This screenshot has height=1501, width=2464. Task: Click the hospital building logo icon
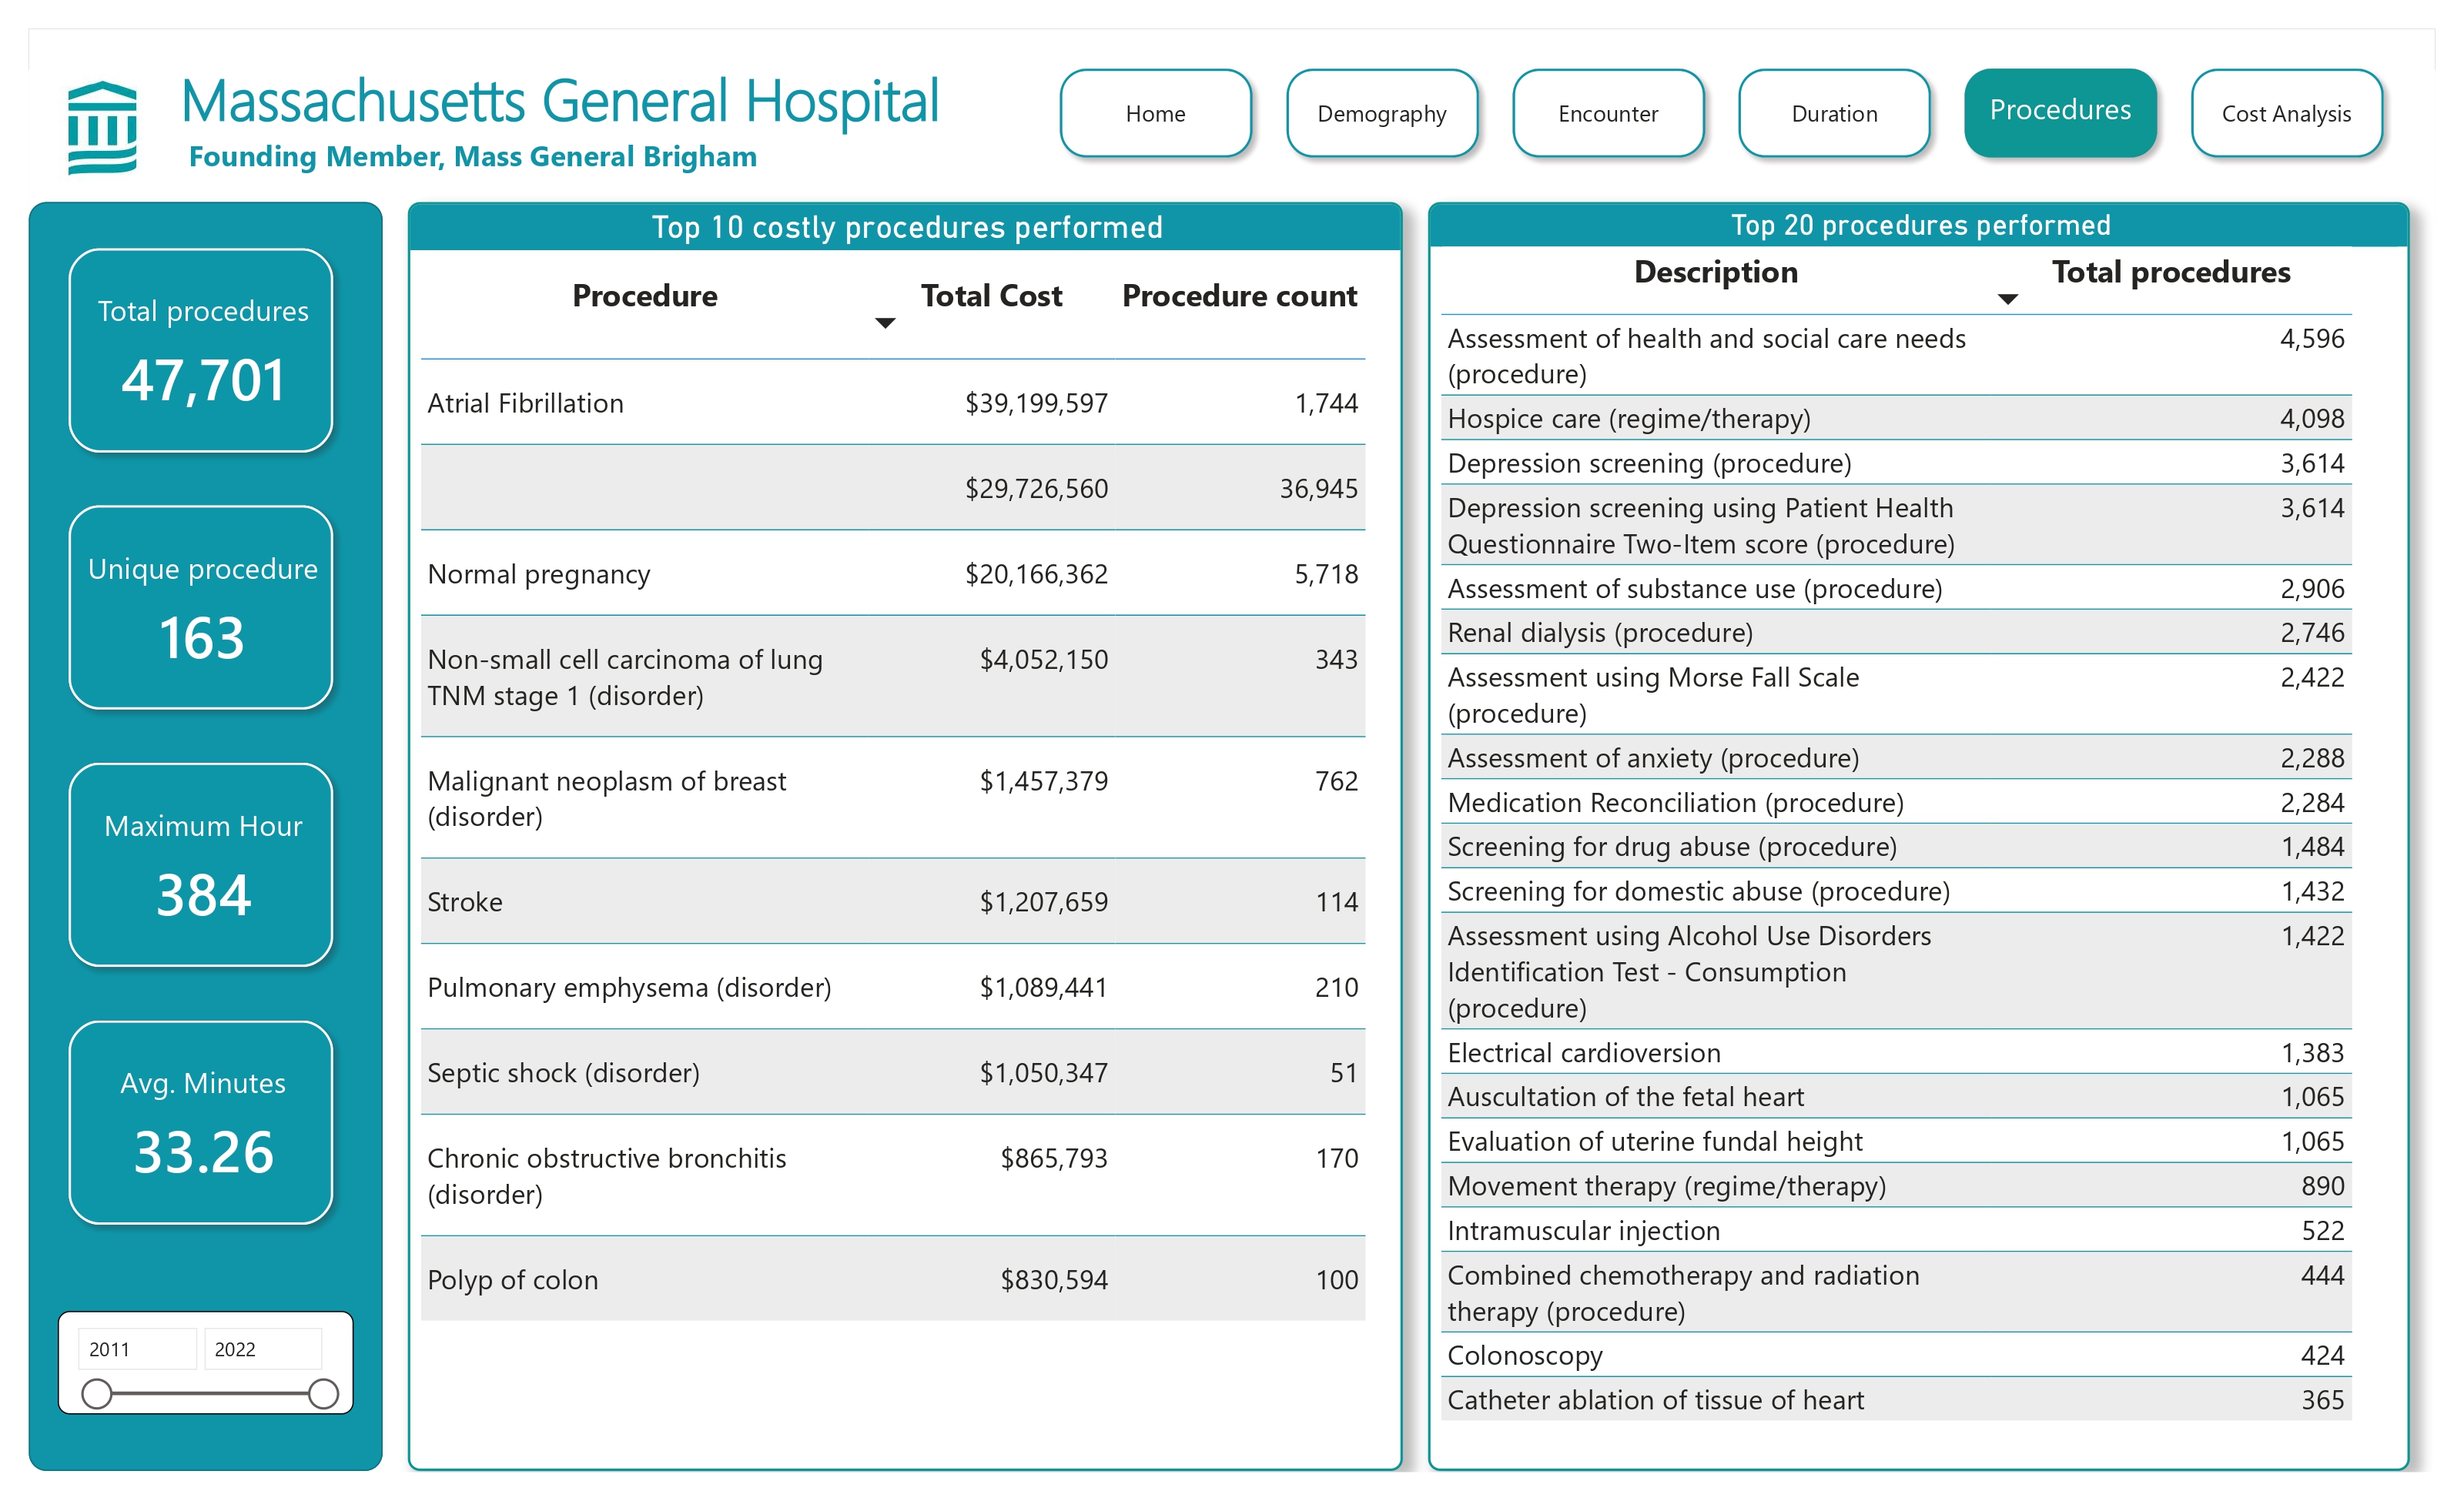pos(102,127)
